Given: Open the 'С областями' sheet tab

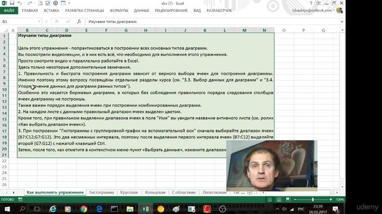Looking at the screenshot, I should pos(184,193).
